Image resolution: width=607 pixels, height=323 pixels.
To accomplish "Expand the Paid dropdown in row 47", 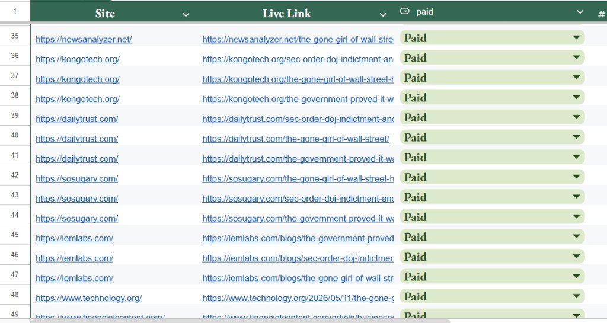I will (x=576, y=276).
